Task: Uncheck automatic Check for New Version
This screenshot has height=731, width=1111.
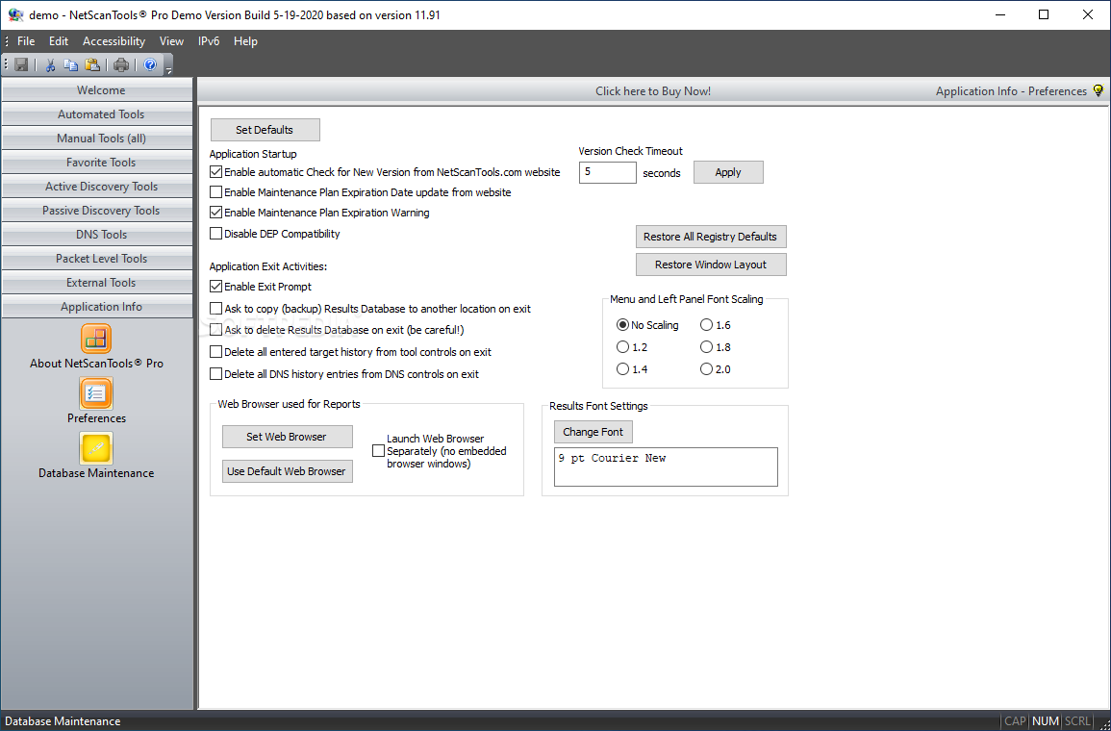Action: click(216, 172)
